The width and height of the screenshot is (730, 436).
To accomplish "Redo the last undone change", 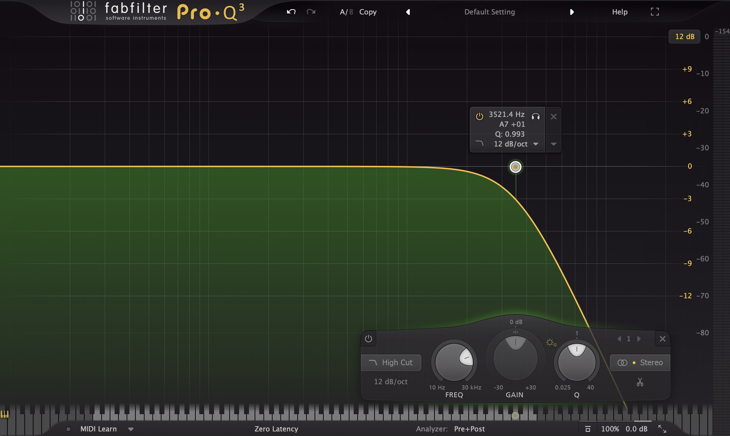I will click(x=311, y=12).
